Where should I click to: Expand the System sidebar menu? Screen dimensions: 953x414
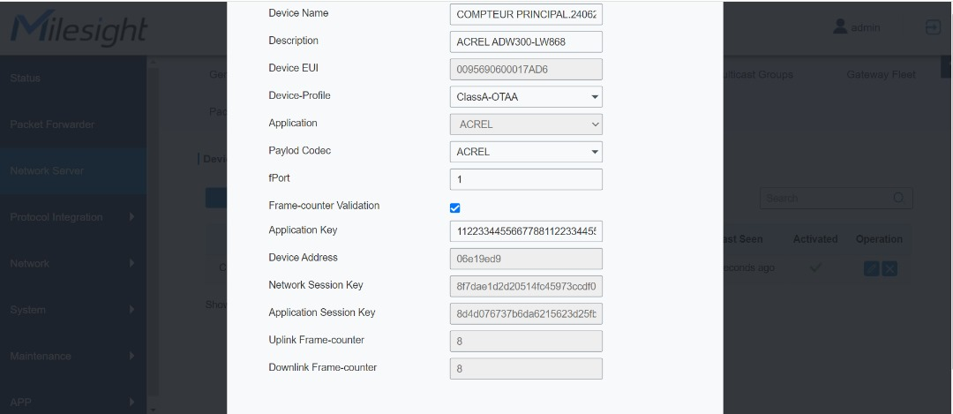72,310
